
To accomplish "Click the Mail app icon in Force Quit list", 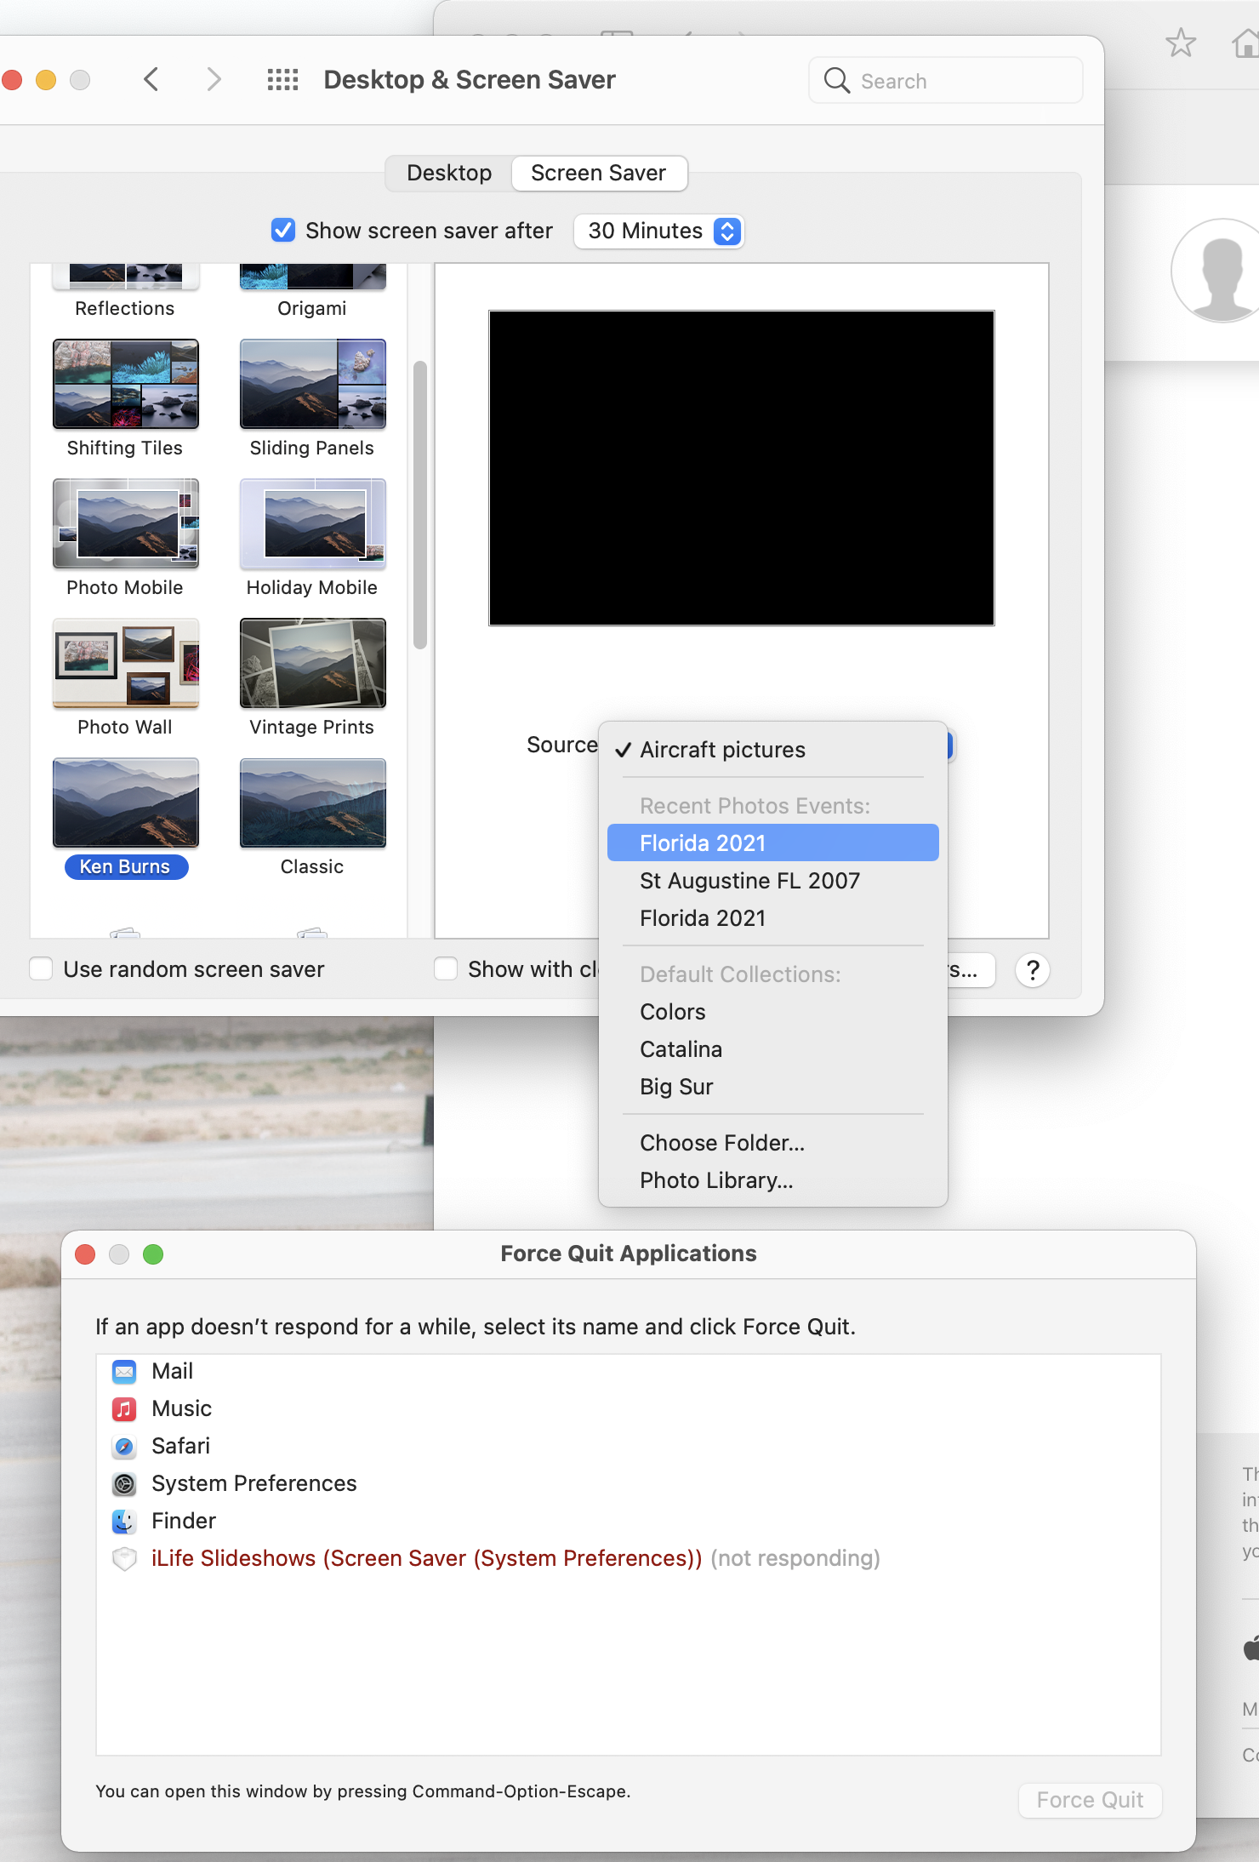I will (x=124, y=1371).
